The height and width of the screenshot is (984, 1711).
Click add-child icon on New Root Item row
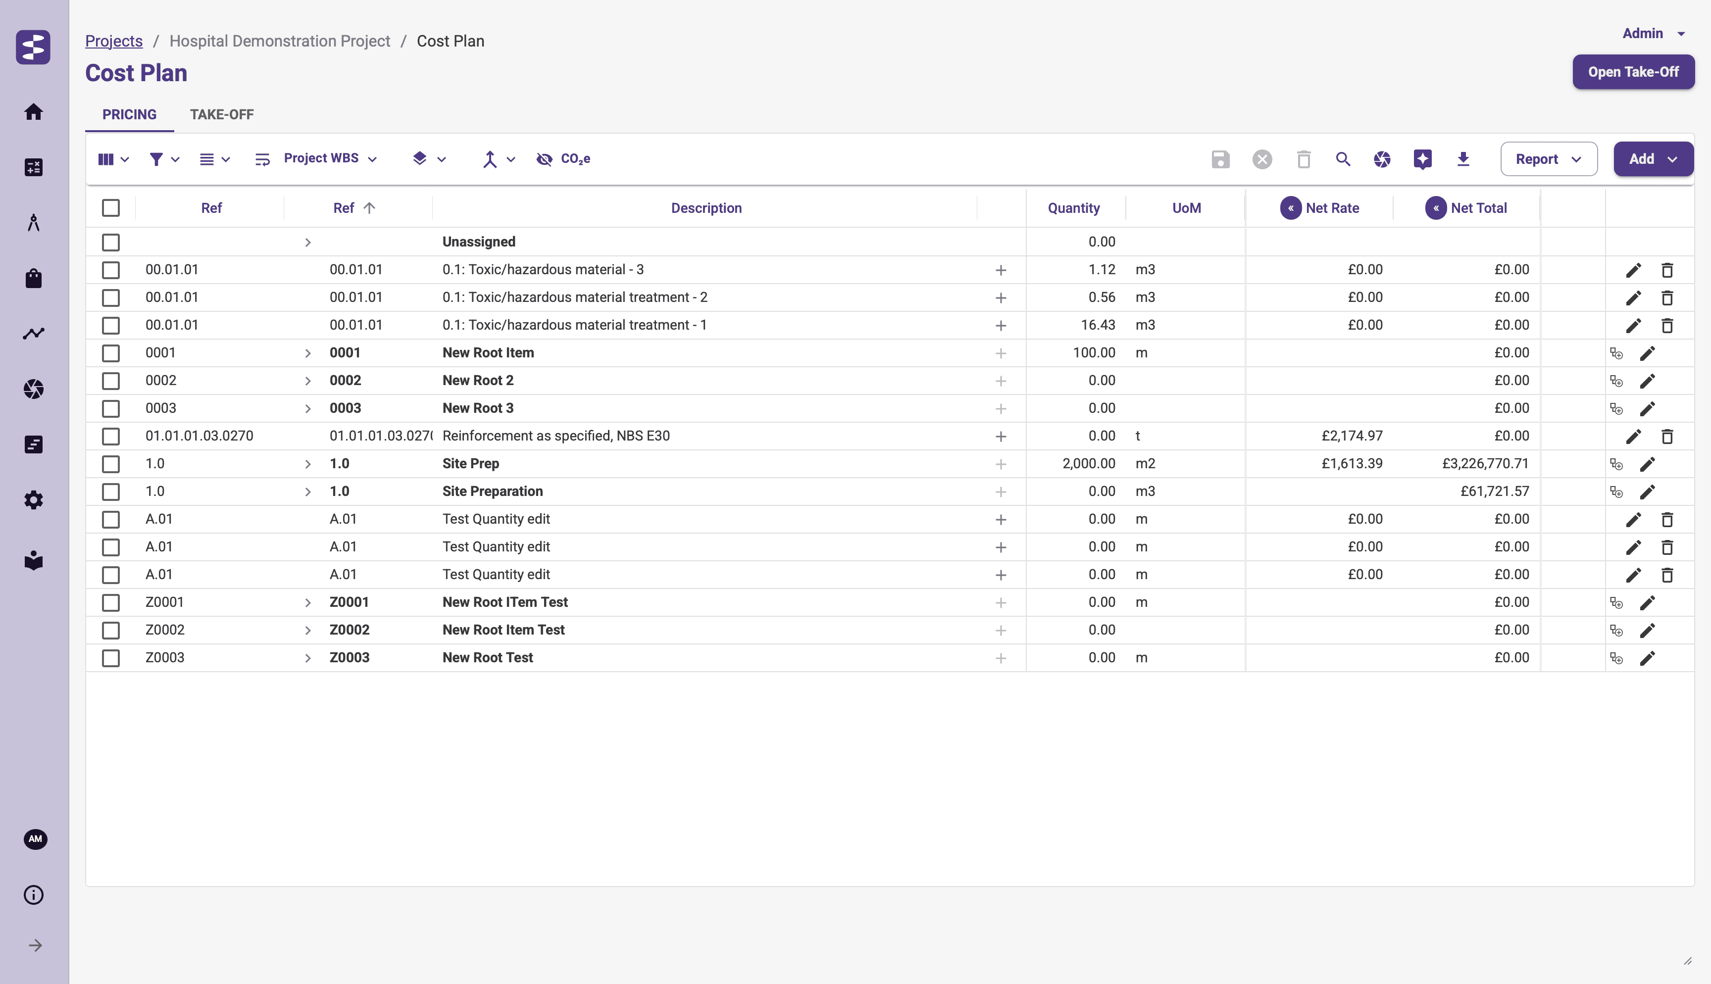(x=1616, y=353)
